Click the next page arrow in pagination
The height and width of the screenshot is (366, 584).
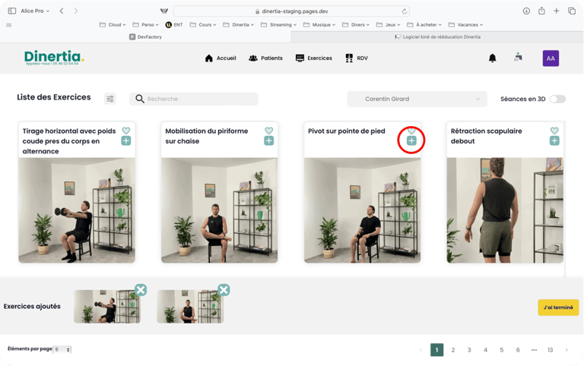567,350
